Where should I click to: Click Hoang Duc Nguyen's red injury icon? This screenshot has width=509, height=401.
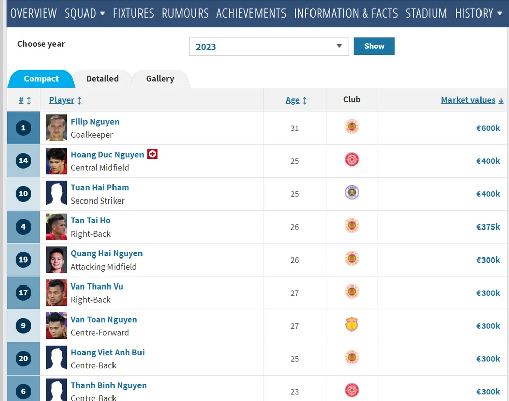(x=152, y=154)
